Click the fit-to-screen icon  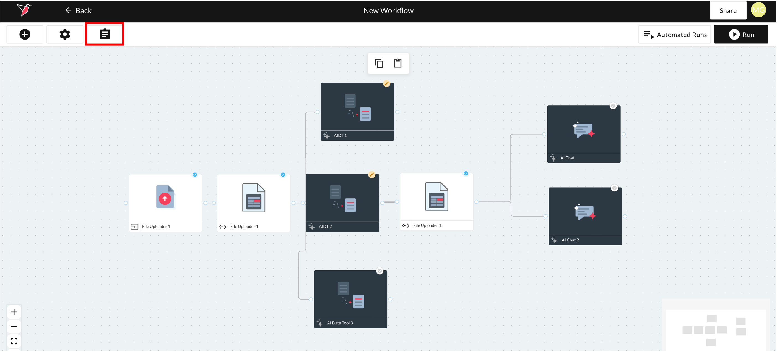tap(14, 341)
